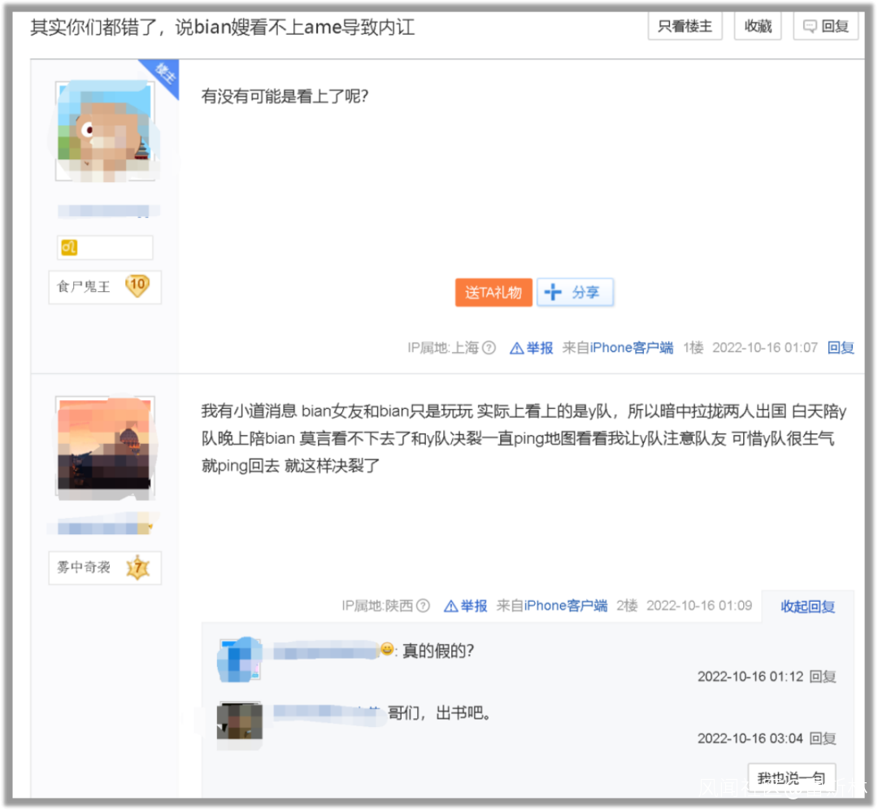
Task: Click the 雾中奇袭 level 7 badge
Action: [x=105, y=568]
